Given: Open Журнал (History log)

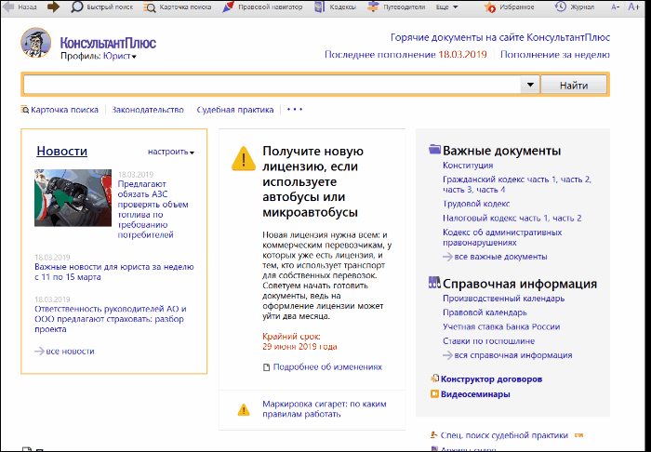Looking at the screenshot, I should [x=575, y=7].
